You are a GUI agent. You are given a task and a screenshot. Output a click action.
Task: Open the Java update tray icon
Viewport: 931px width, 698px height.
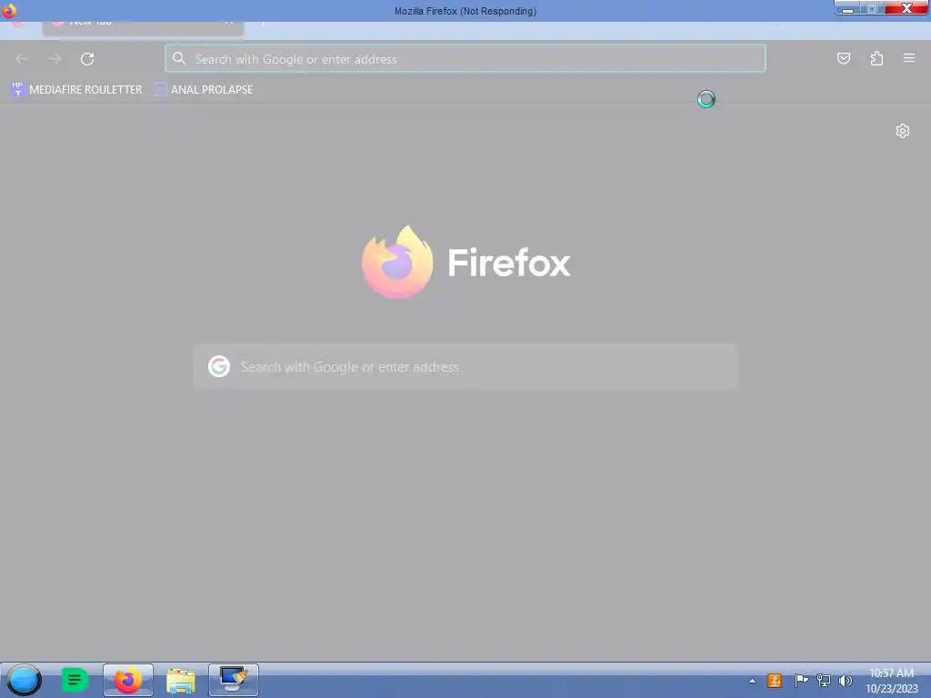775,681
